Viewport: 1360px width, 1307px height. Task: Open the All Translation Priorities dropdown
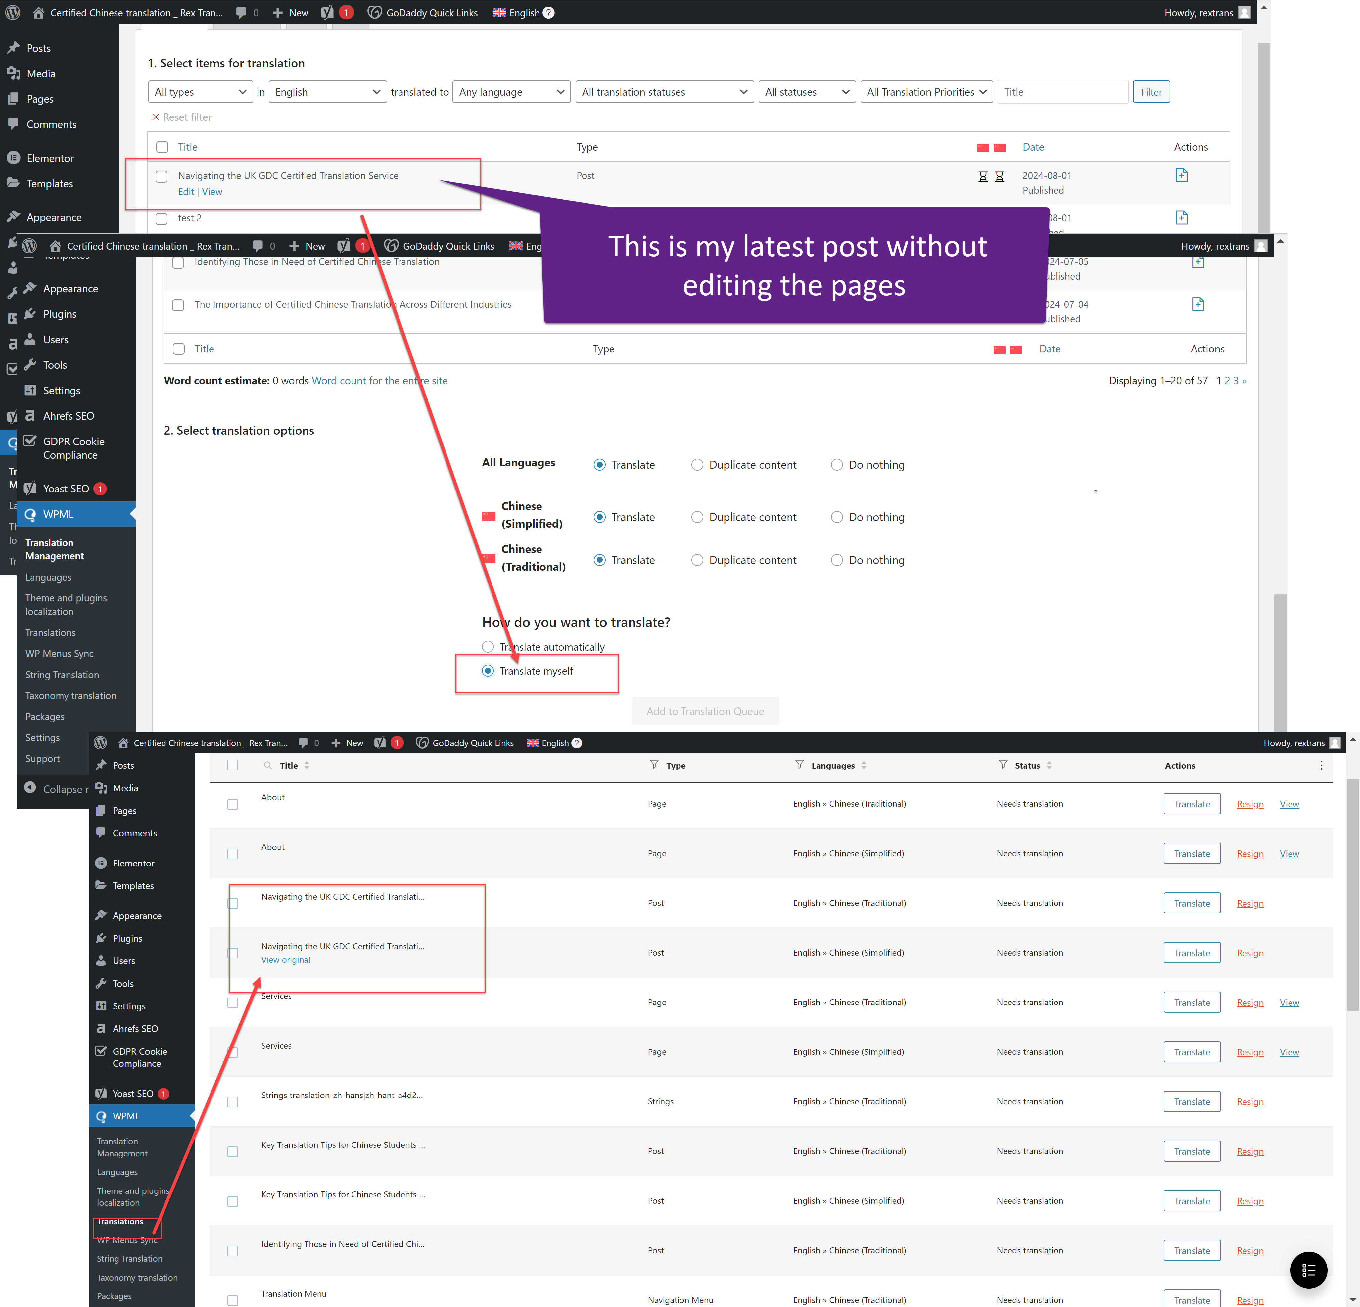click(x=926, y=92)
